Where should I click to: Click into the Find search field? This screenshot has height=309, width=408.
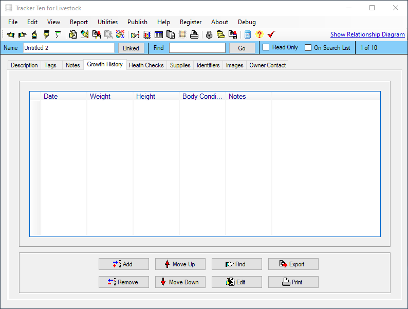pos(197,48)
